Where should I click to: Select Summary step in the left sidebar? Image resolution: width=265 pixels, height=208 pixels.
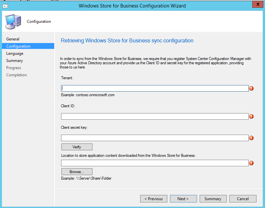pos(14,61)
